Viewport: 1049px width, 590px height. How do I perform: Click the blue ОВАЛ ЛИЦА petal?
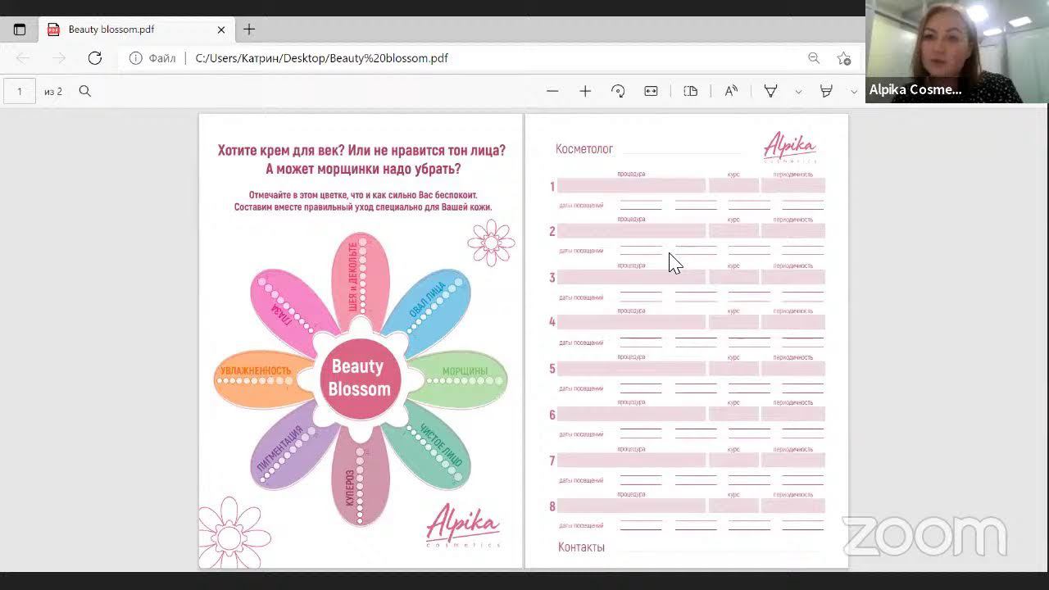tap(429, 309)
